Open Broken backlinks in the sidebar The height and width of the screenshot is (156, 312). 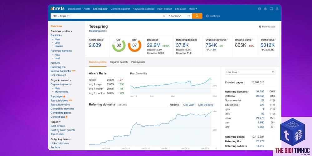point(59,46)
